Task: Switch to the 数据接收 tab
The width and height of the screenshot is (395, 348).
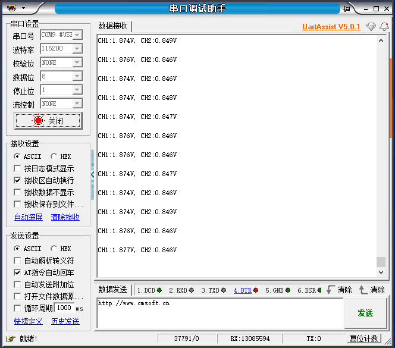Action: 112,26
